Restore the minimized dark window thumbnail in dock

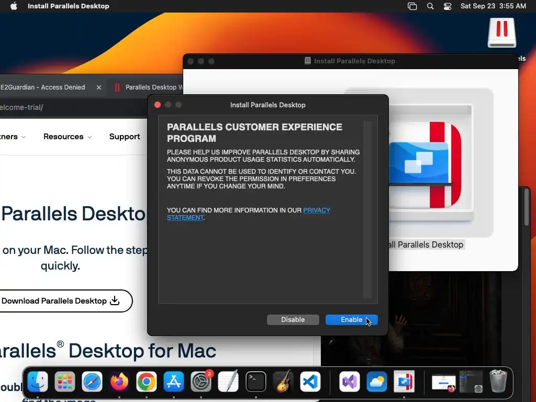(471, 382)
